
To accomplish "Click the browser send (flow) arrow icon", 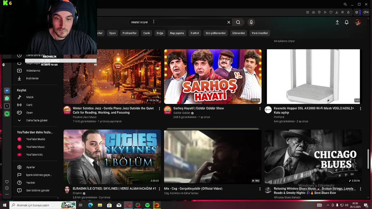I will click(325, 12).
